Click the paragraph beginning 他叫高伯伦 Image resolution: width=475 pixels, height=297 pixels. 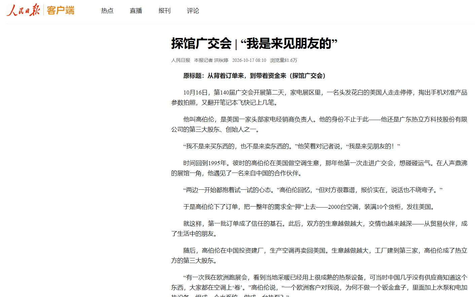click(319, 124)
